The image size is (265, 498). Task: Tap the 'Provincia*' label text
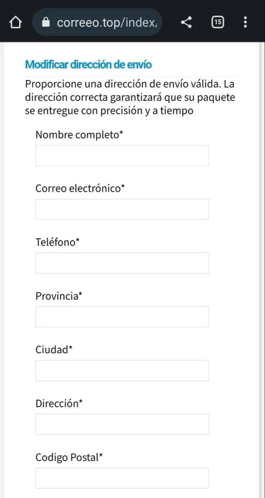click(59, 296)
